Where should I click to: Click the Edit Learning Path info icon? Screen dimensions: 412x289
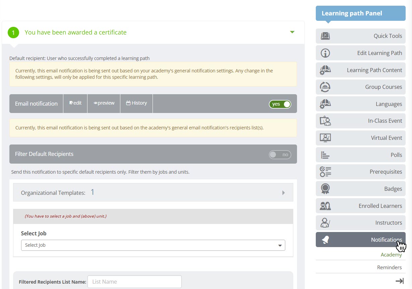(x=325, y=53)
